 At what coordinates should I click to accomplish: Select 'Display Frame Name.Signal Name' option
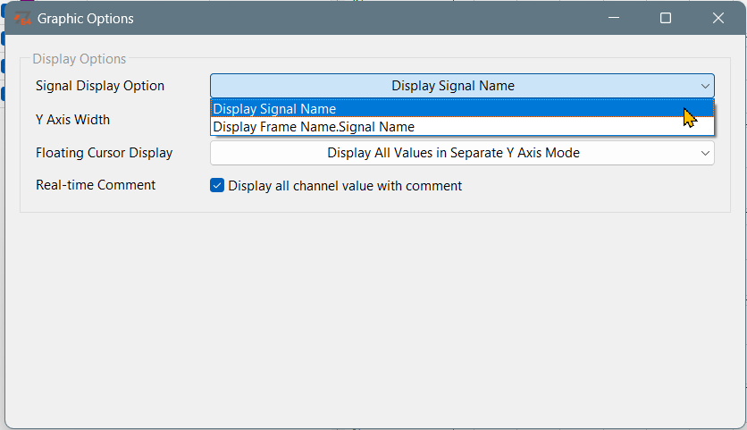coord(462,127)
